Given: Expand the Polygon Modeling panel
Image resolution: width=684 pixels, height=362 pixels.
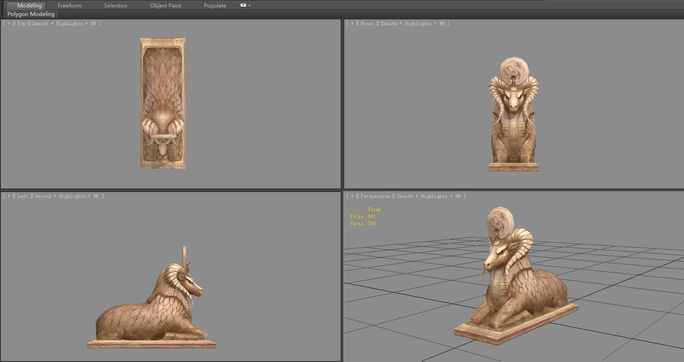Looking at the screenshot, I should [31, 14].
